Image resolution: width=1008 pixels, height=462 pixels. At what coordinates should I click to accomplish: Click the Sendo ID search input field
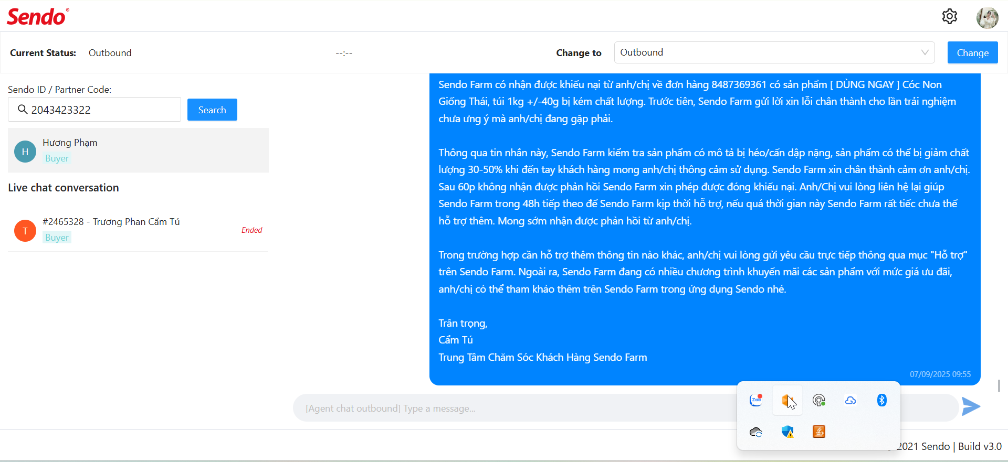coord(94,110)
